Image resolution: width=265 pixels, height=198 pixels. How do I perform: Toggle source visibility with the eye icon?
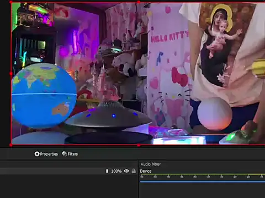126,171
